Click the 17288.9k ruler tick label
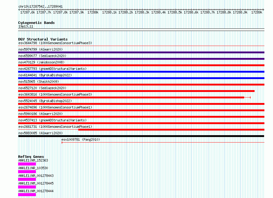273x198 pixels. coord(240,12)
